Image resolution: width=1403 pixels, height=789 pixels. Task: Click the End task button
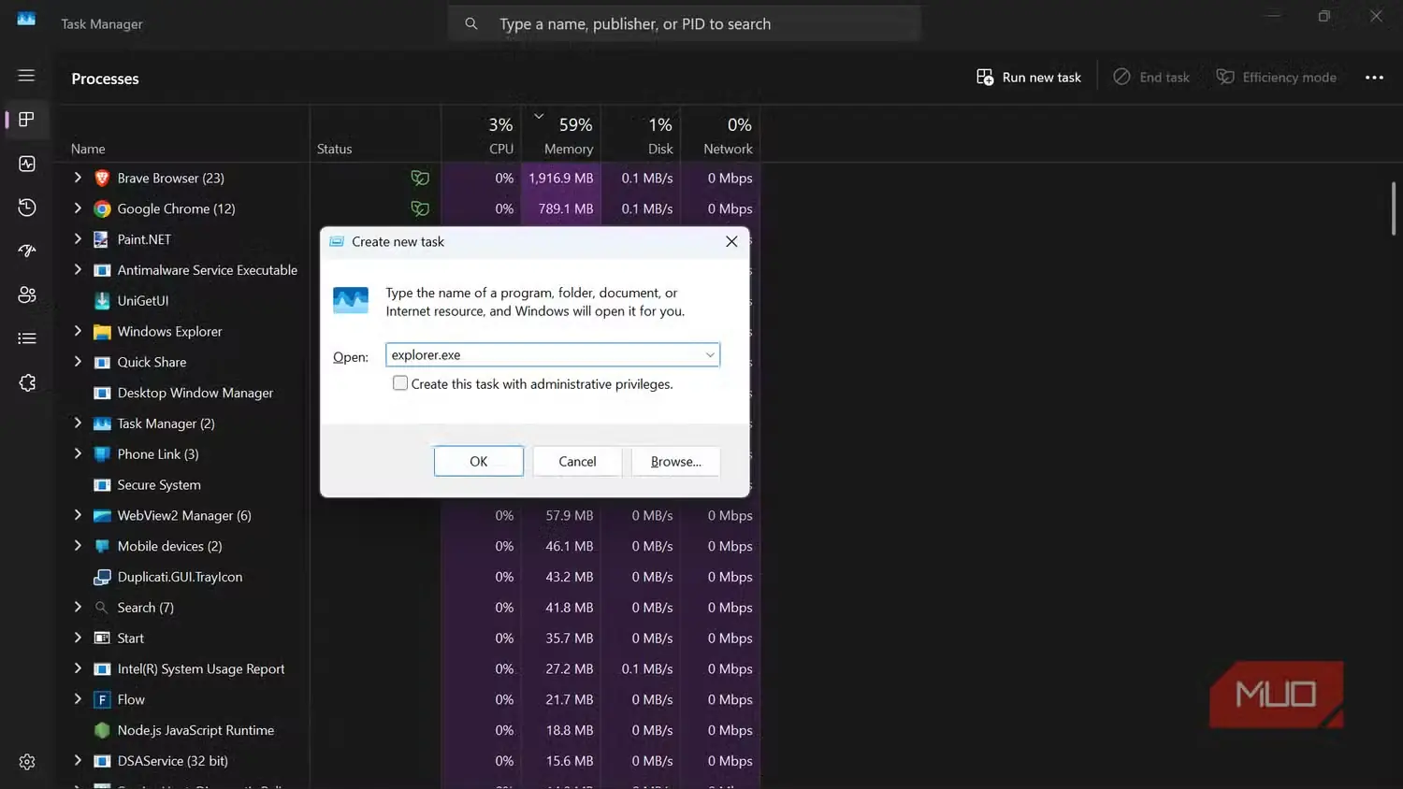(x=1151, y=78)
